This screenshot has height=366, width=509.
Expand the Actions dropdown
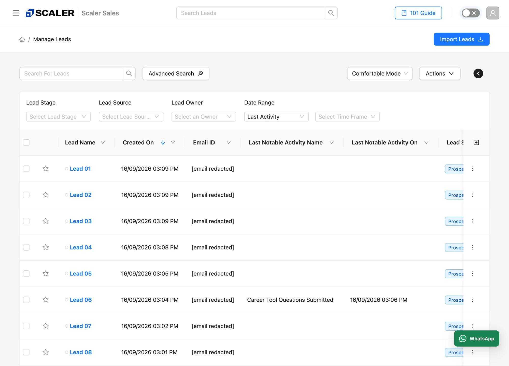(440, 74)
